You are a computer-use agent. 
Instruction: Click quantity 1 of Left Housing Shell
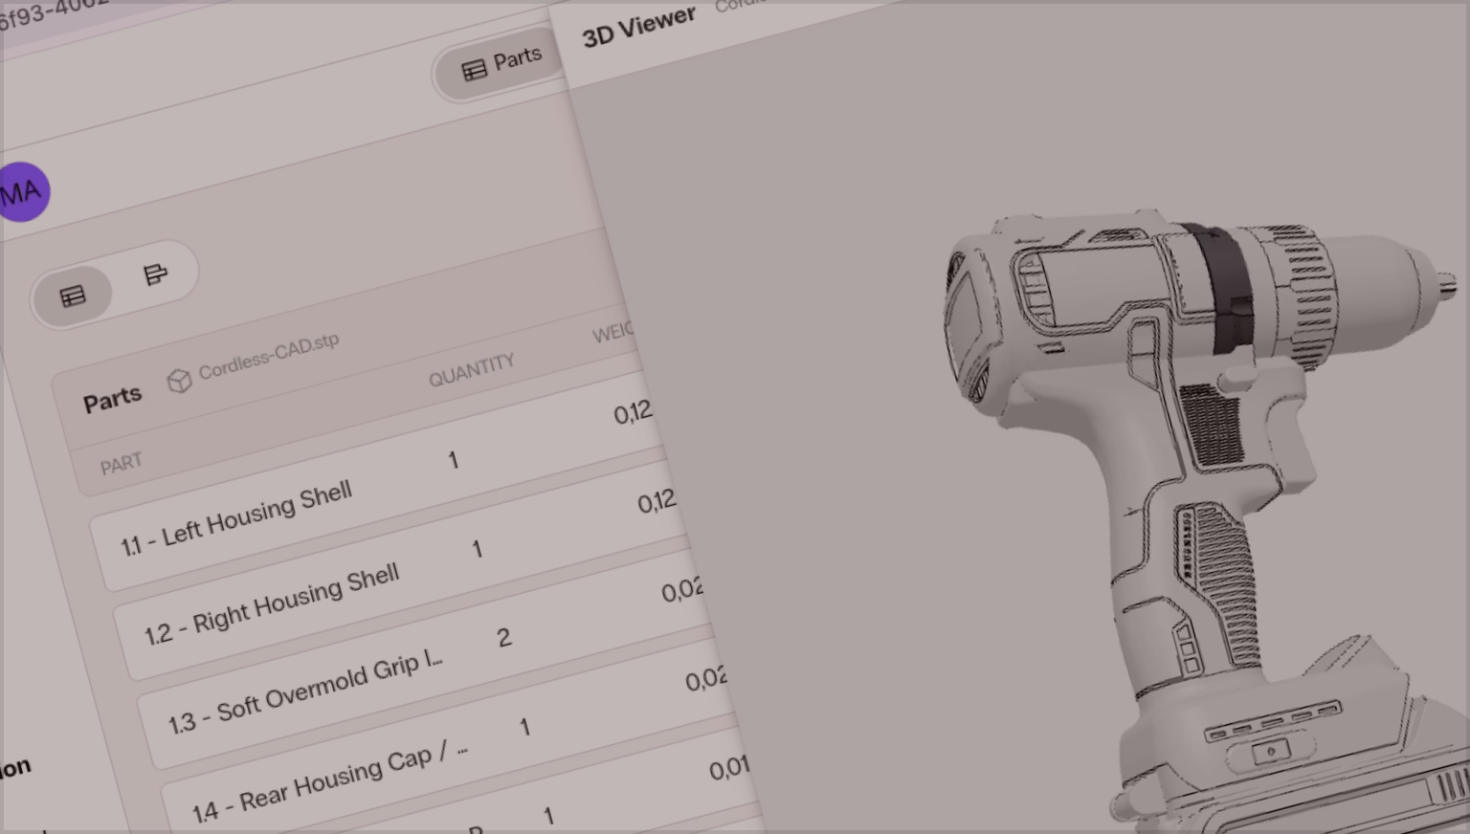pos(454,460)
